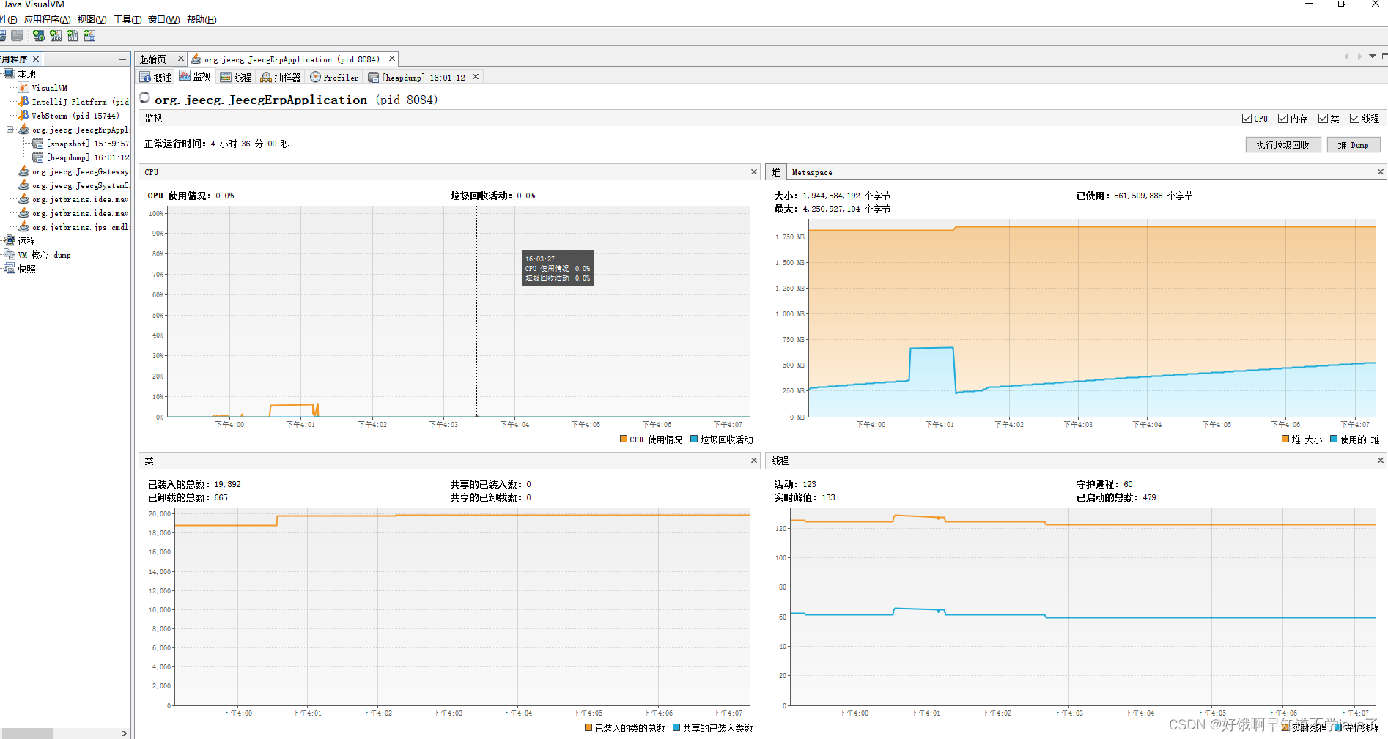Click the 垃圾回收活动 blue legend swatch
This screenshot has height=739, width=1388.
694,439
